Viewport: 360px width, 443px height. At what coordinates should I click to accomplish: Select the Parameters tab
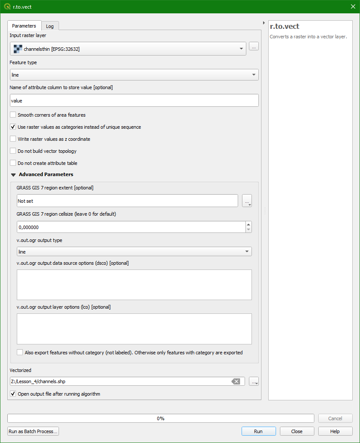tap(24, 26)
